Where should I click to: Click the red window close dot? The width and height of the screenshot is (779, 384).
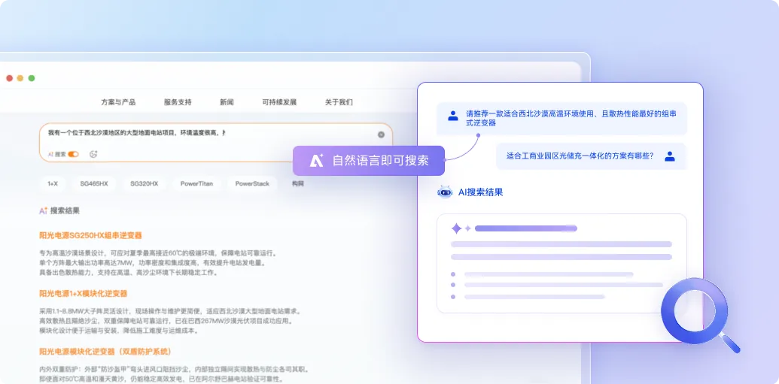[9, 78]
